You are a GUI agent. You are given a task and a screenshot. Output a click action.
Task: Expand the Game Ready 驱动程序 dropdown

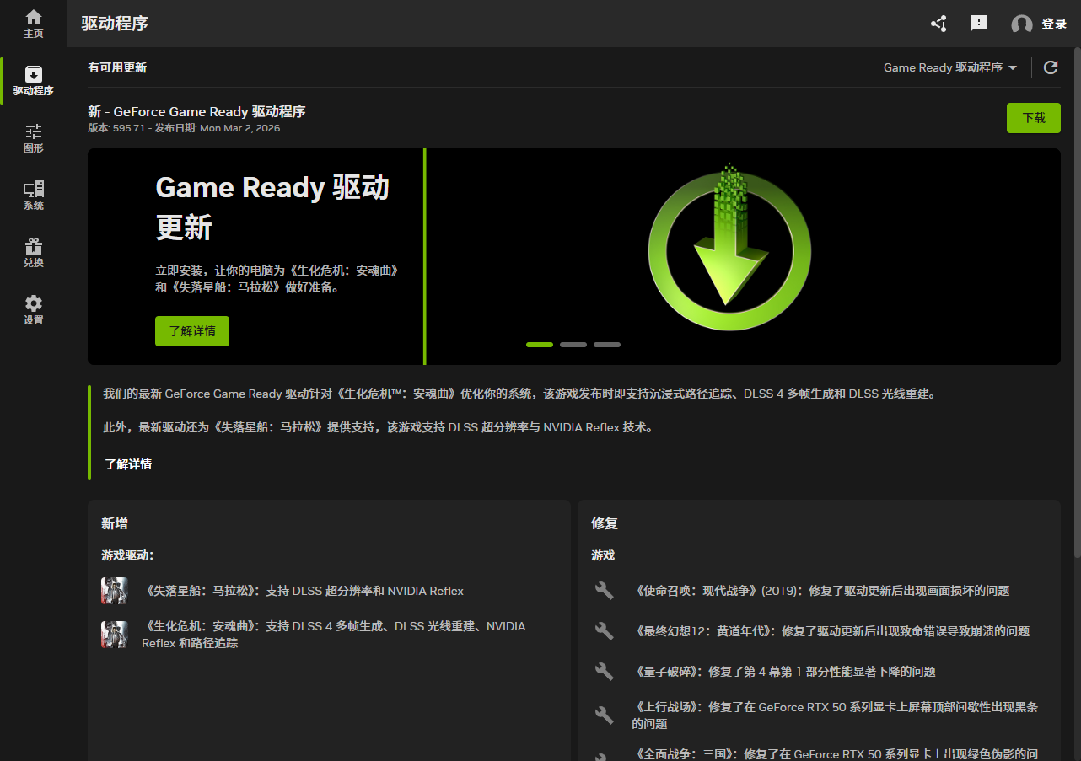coord(950,67)
